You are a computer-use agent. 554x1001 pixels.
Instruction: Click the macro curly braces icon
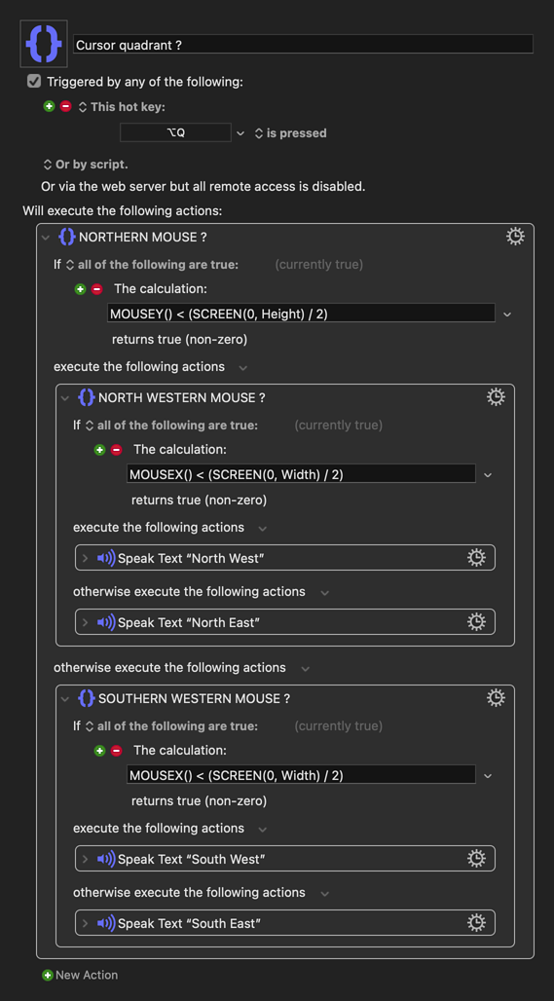coord(44,44)
